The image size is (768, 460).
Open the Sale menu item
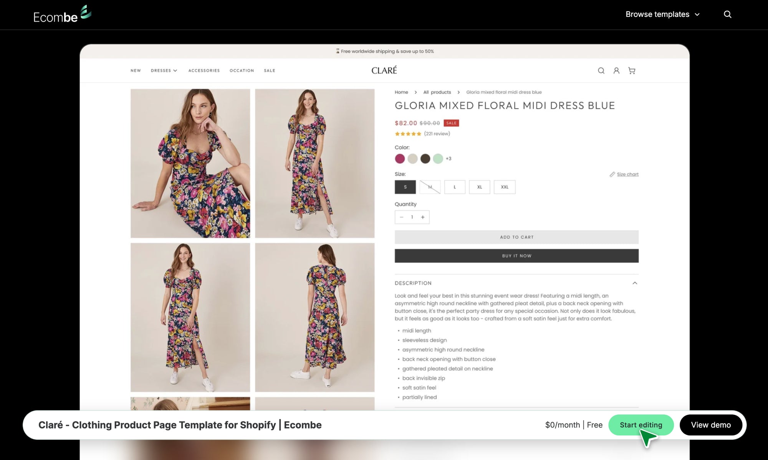(270, 71)
